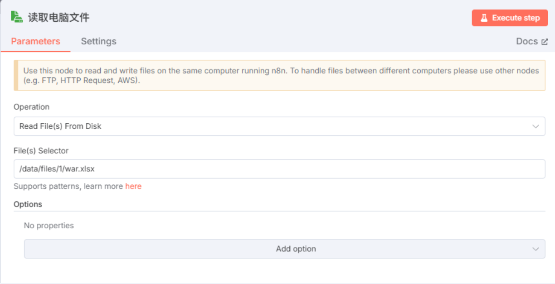Image resolution: width=555 pixels, height=284 pixels.
Task: Click the green file node icon
Action: point(17,17)
